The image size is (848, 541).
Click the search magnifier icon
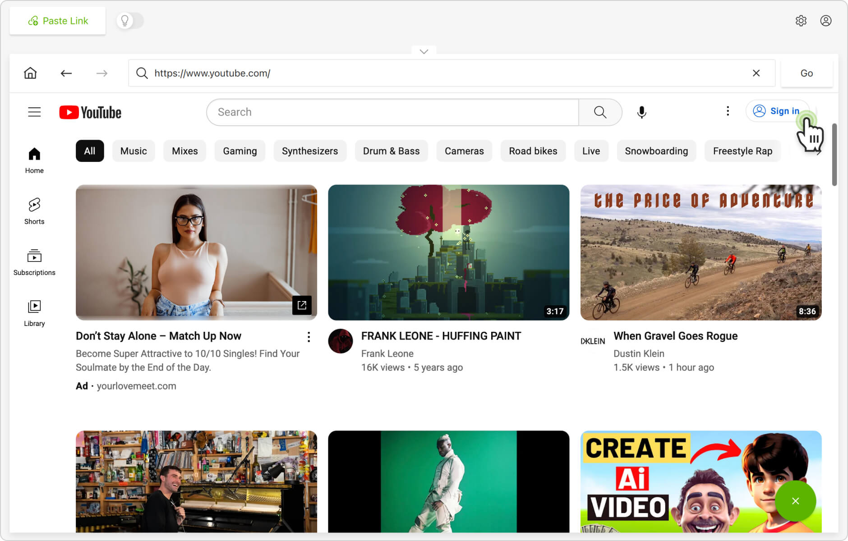point(600,112)
